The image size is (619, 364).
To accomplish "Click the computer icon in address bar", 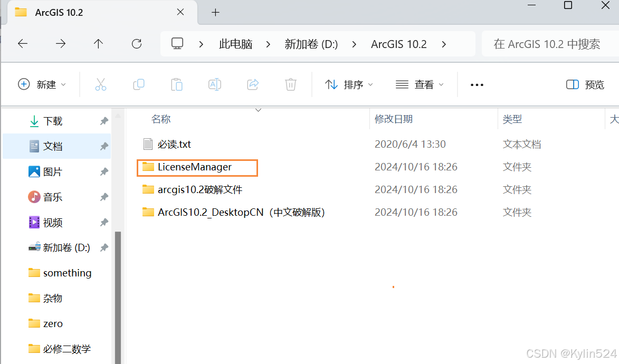I will point(177,43).
